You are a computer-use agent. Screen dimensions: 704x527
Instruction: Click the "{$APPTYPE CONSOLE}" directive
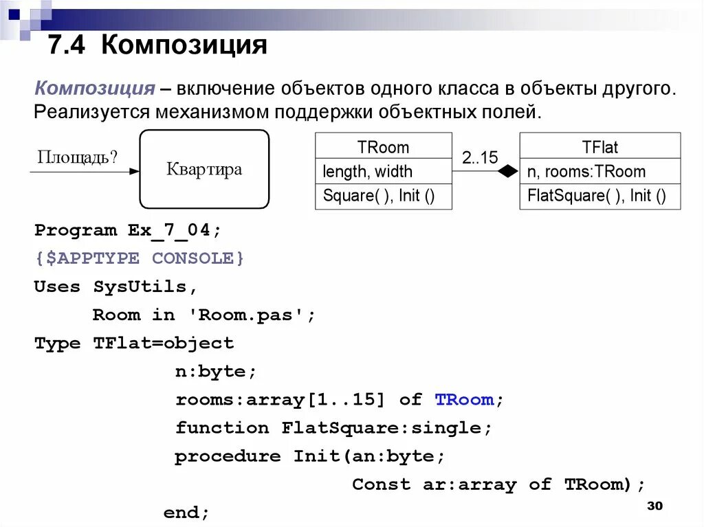139,258
